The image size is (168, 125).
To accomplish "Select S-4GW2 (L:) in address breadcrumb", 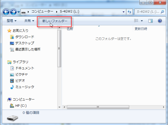I will [x=69, y=11].
